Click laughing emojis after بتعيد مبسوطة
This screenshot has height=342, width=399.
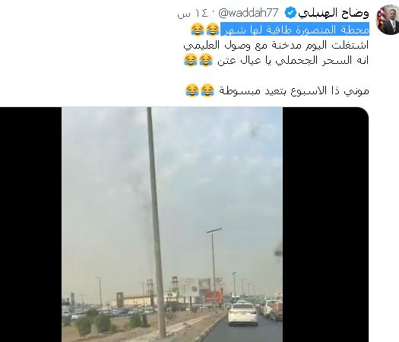(200, 90)
